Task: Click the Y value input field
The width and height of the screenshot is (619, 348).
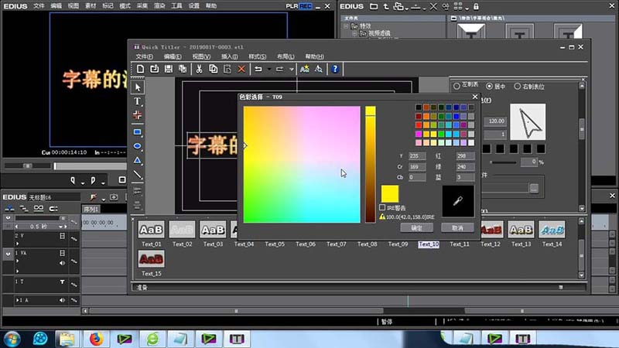Action: coord(417,156)
